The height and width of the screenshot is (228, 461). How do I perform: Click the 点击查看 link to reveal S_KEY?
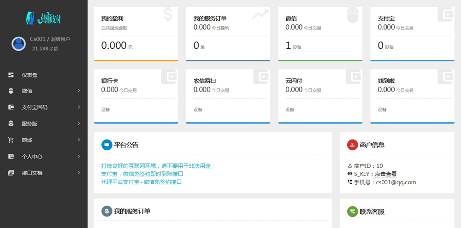point(385,174)
